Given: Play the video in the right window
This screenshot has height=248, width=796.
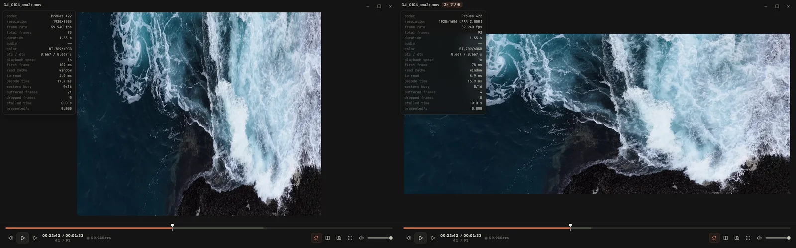Looking at the screenshot, I should (x=420, y=238).
